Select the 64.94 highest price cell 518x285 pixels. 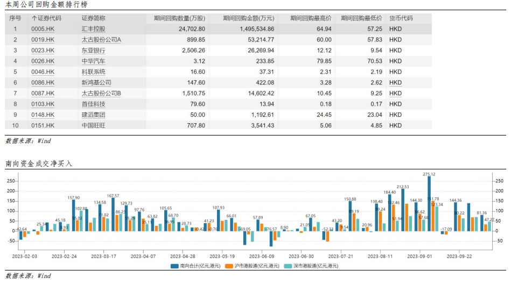coord(324,29)
